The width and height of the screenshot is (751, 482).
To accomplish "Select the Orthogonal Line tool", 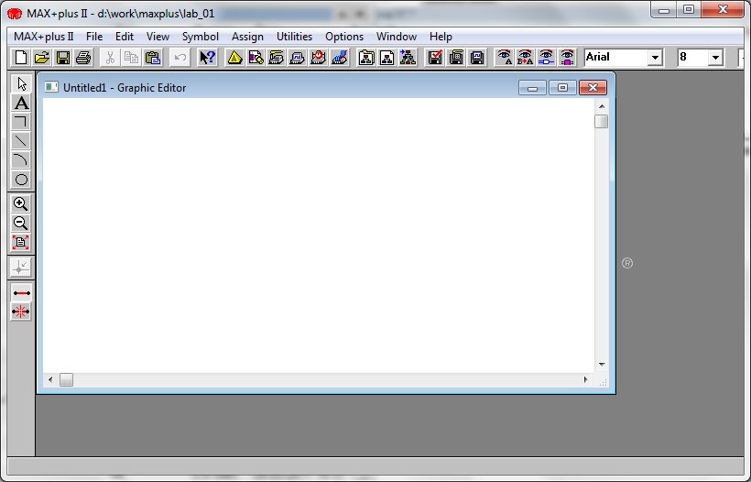I will (x=21, y=122).
